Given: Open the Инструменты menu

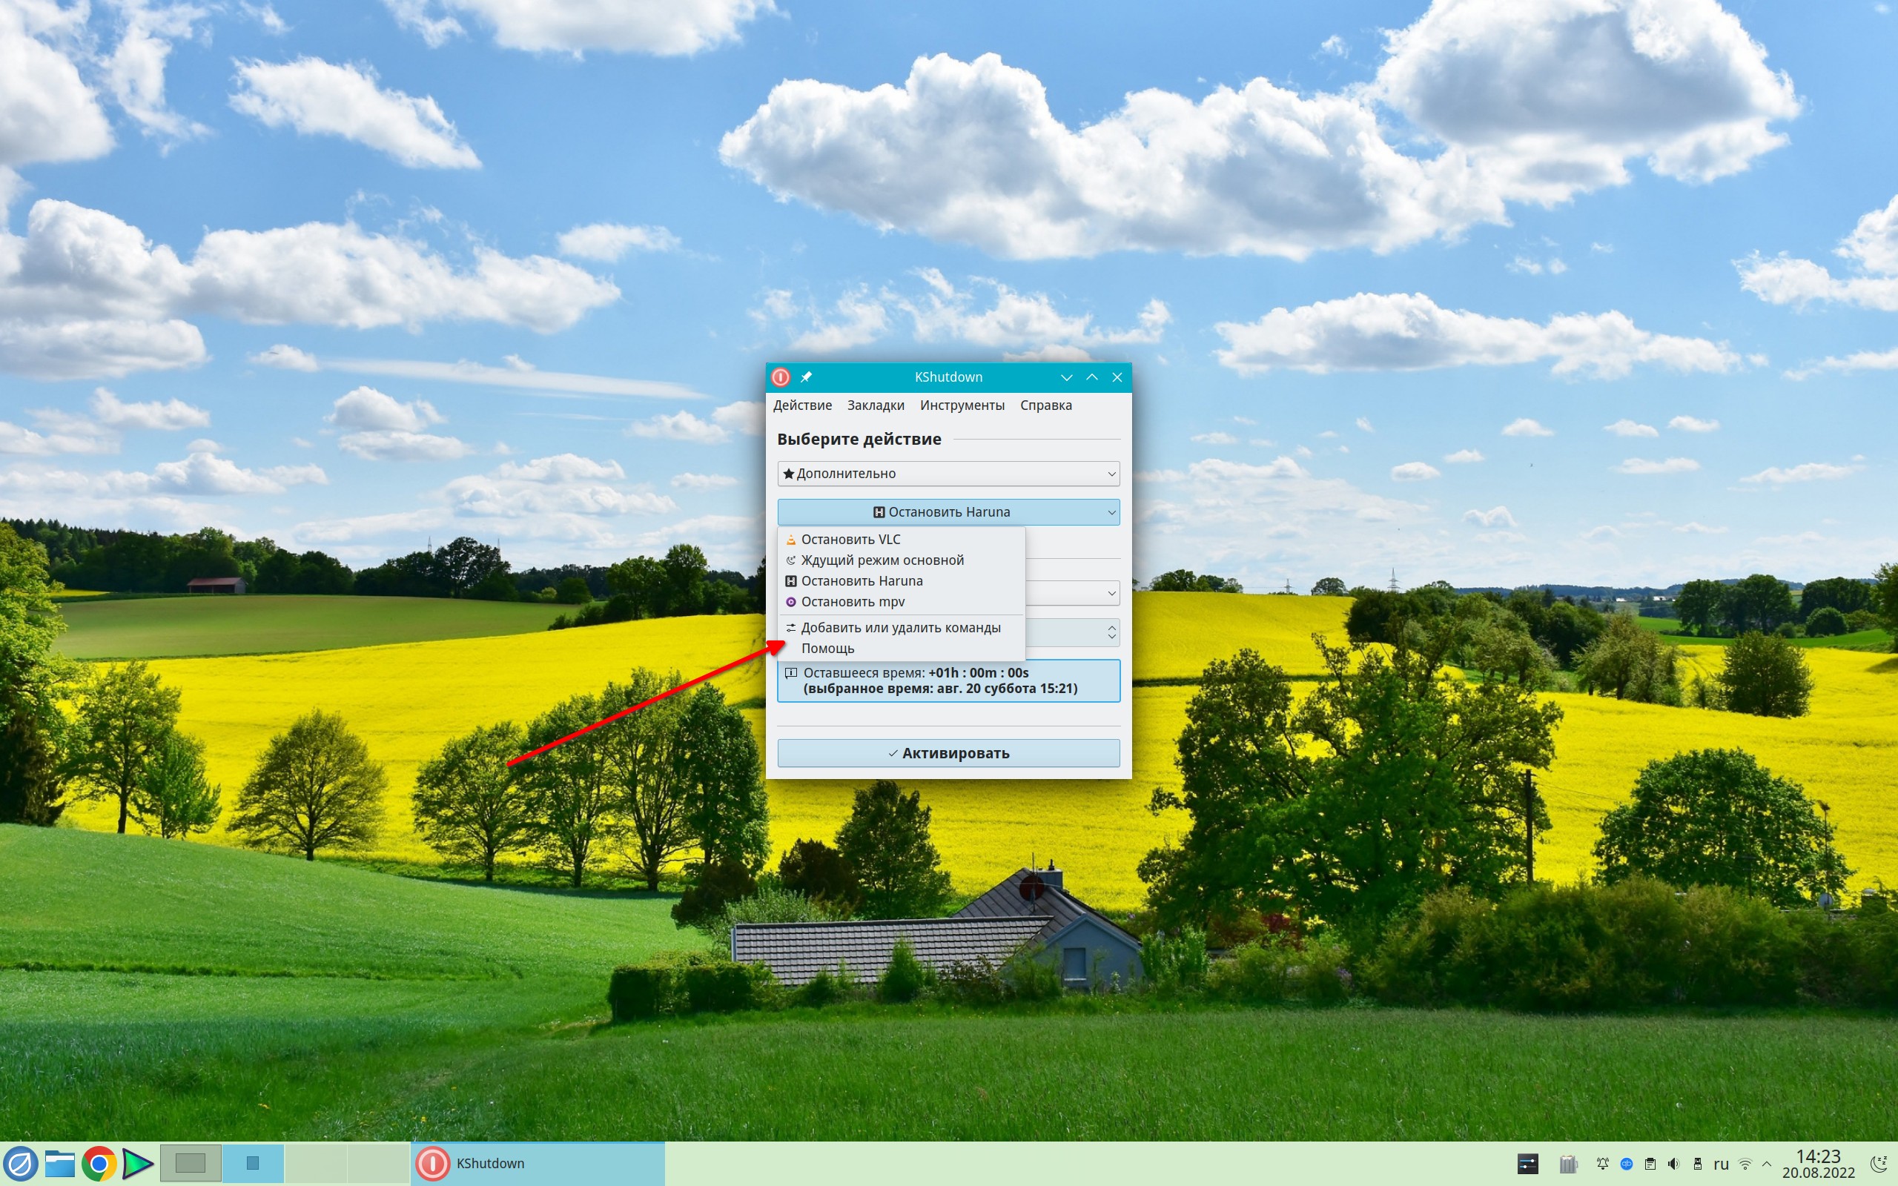Looking at the screenshot, I should tap(962, 405).
